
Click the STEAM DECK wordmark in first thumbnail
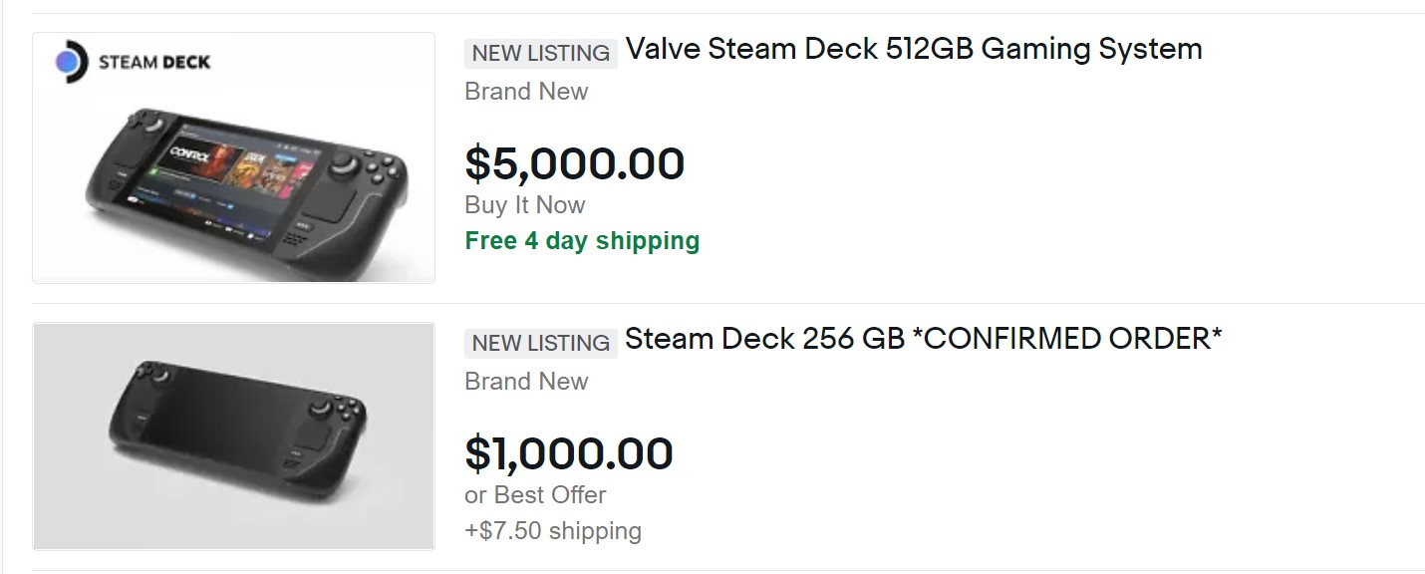(154, 62)
